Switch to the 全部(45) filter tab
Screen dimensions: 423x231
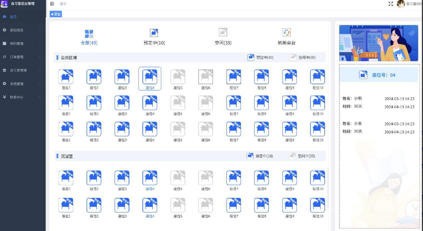coord(89,37)
